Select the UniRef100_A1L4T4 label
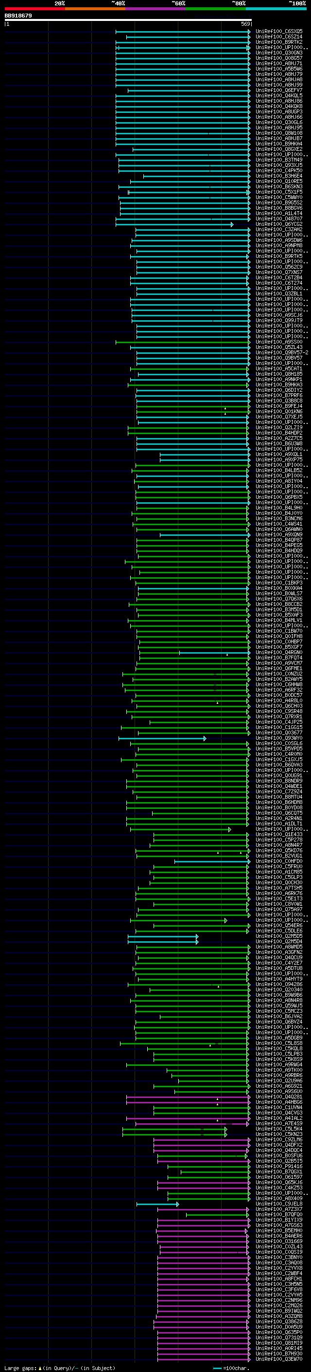Viewport: 311px width, 1372px height. pos(279,214)
